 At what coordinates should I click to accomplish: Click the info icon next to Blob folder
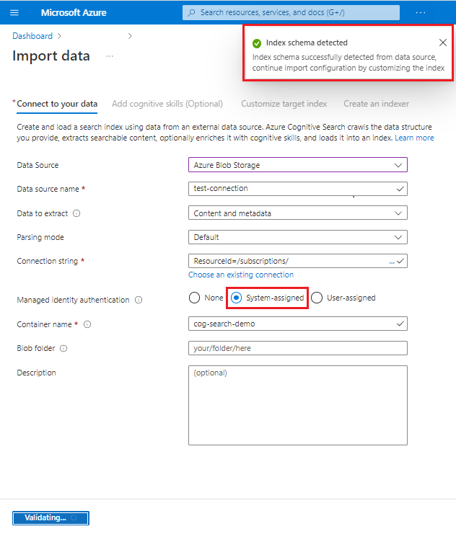[x=63, y=349]
